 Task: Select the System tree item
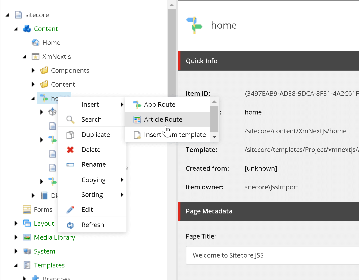point(45,251)
